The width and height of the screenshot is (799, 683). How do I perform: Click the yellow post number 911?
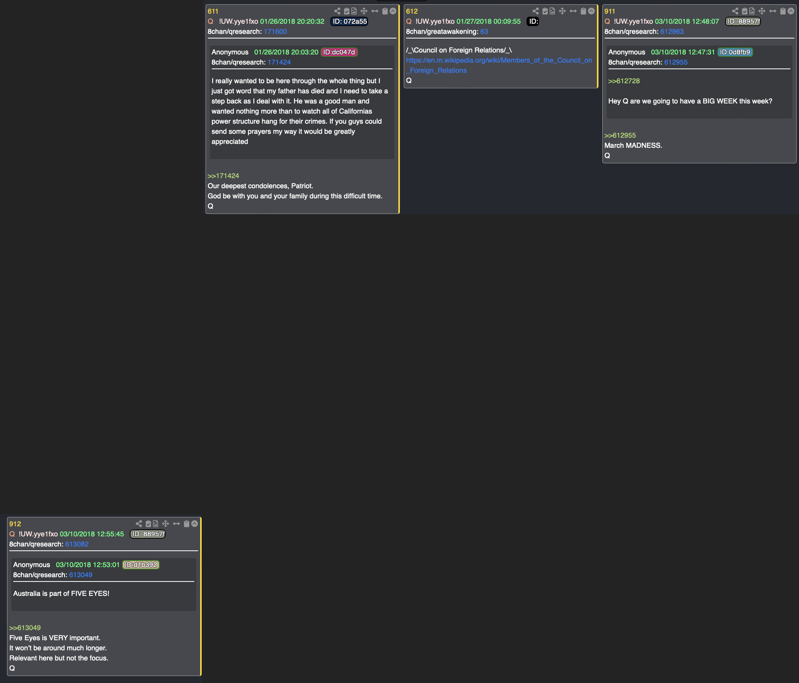(609, 11)
